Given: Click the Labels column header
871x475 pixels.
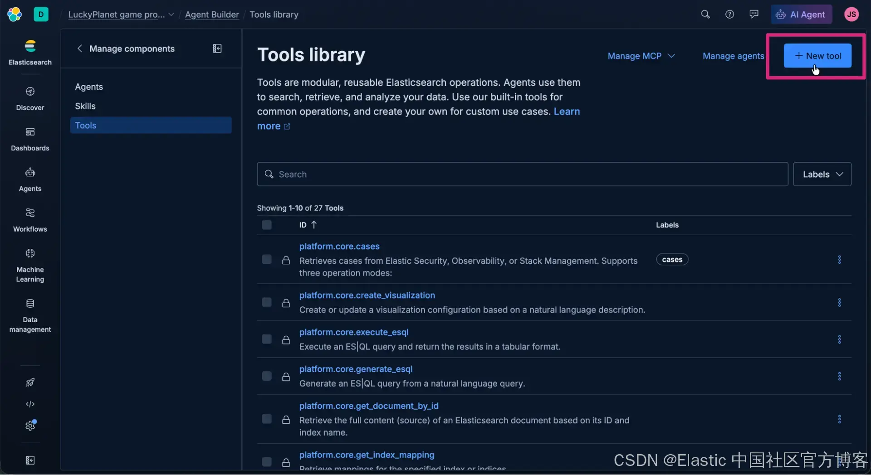Looking at the screenshot, I should click(x=667, y=225).
